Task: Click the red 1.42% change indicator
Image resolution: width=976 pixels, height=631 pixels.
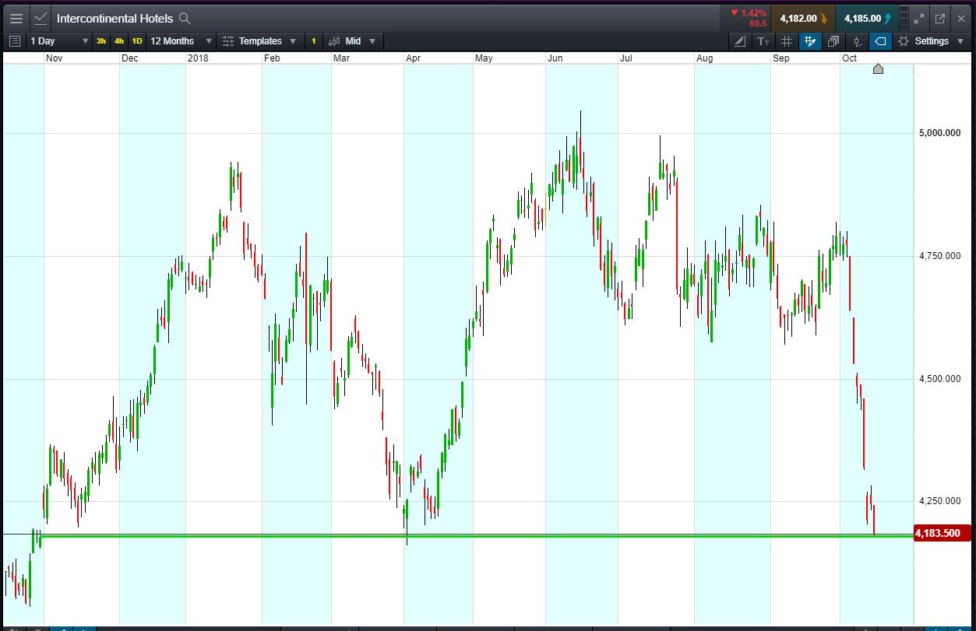Action: [749, 13]
